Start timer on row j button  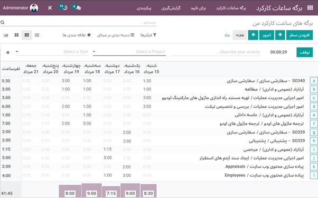coord(314,158)
